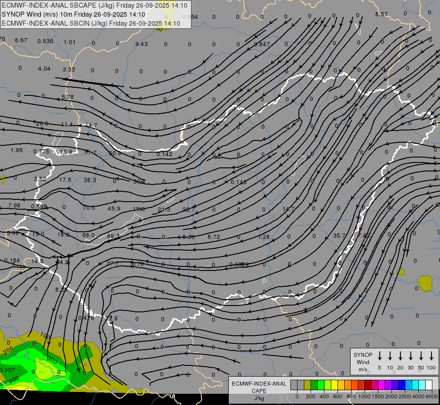Click the map value 11.4
440x405 pixels.
coord(67,125)
